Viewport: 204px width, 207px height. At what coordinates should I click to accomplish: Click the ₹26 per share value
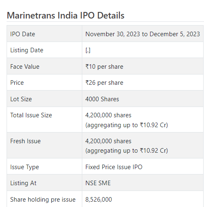click(104, 83)
